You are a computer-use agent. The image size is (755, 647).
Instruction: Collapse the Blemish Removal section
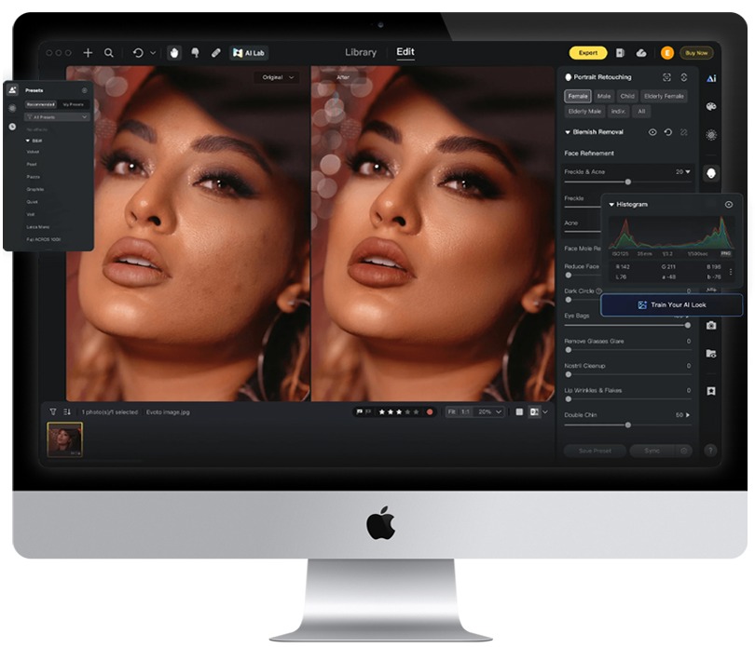pyautogui.click(x=568, y=132)
